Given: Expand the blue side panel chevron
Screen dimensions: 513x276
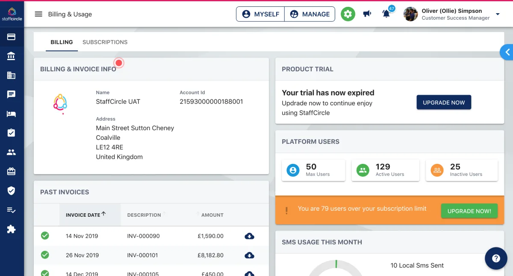Looking at the screenshot, I should 507,52.
